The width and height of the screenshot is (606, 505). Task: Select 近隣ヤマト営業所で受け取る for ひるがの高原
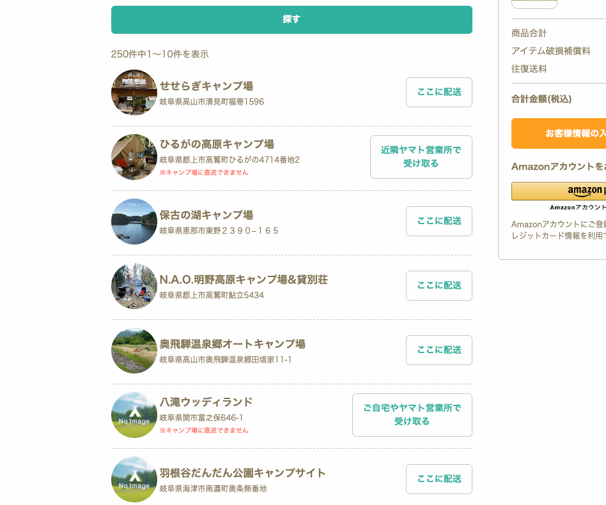(x=421, y=157)
